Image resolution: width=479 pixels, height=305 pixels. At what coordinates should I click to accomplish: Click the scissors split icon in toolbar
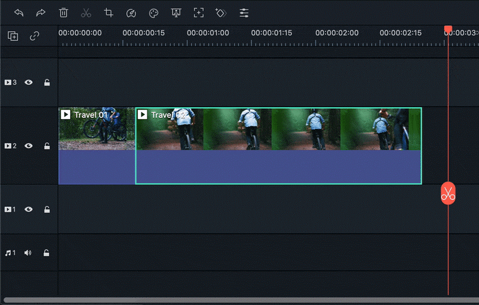click(86, 13)
